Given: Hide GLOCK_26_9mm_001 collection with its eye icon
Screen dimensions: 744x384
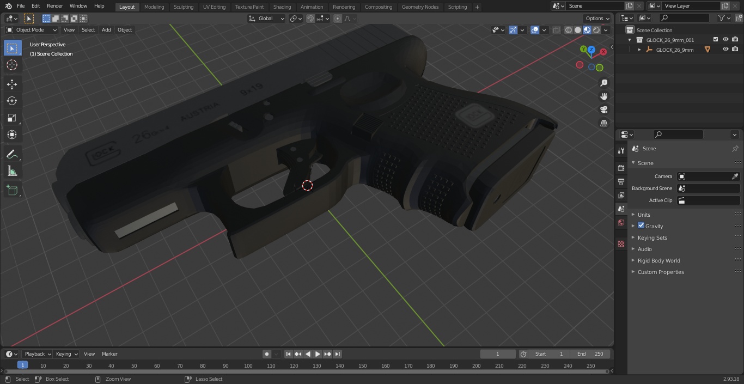Looking at the screenshot, I should click(x=725, y=40).
